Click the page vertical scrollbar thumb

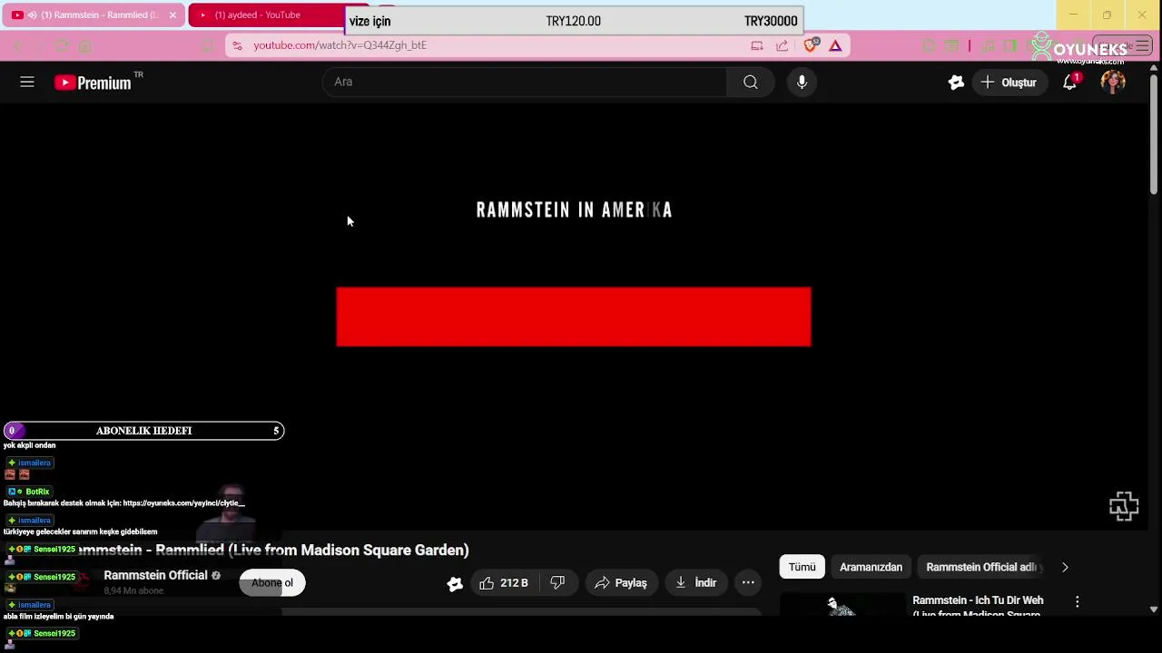[x=1154, y=132]
